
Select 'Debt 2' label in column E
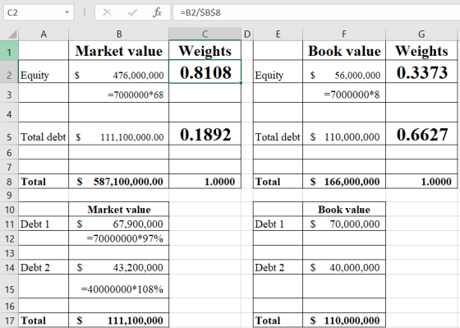pos(278,267)
